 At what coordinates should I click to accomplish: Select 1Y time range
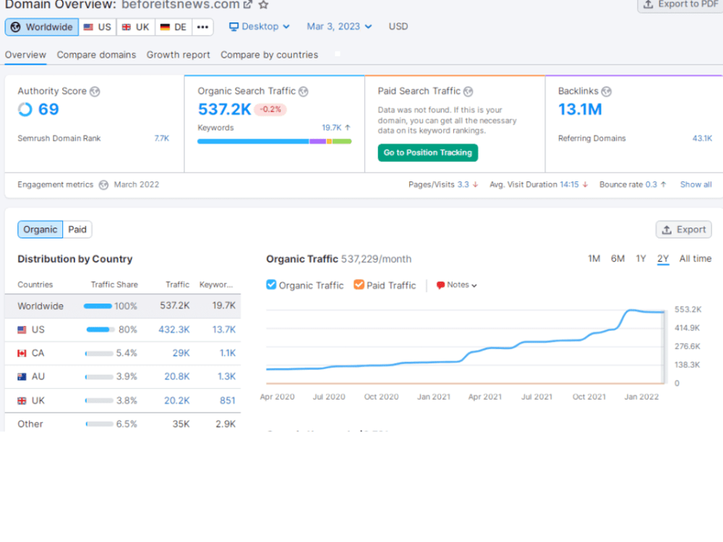pyautogui.click(x=641, y=259)
